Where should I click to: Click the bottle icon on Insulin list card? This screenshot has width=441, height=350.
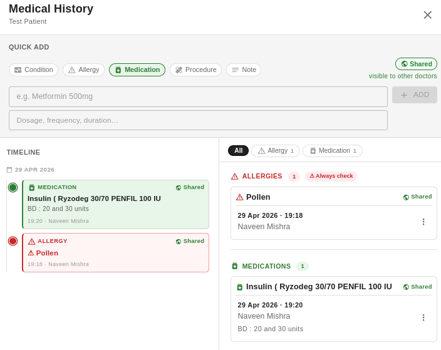tap(240, 287)
